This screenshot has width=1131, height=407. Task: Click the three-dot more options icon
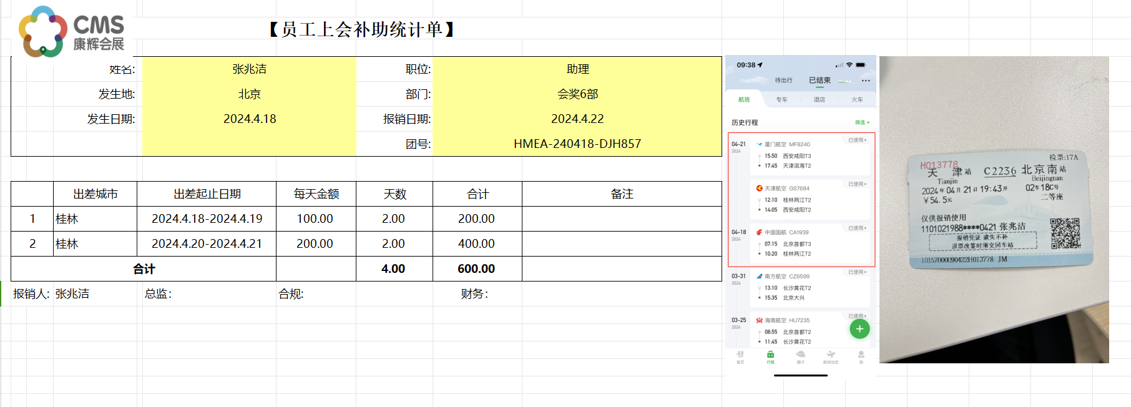(865, 81)
